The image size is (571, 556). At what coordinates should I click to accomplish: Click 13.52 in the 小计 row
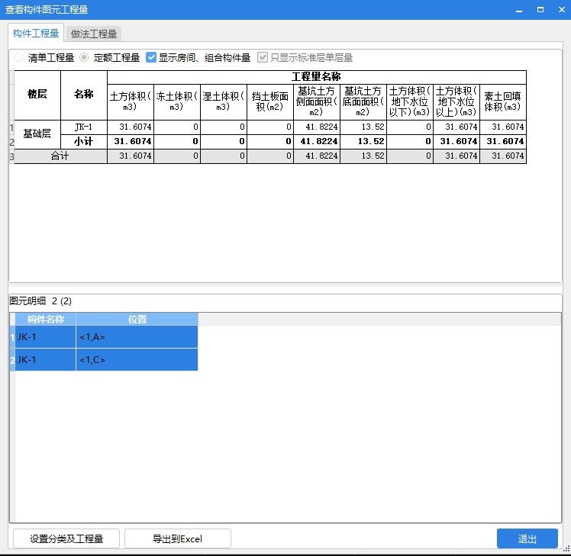[x=363, y=142]
